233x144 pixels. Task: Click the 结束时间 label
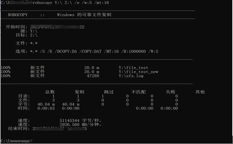point(19,129)
